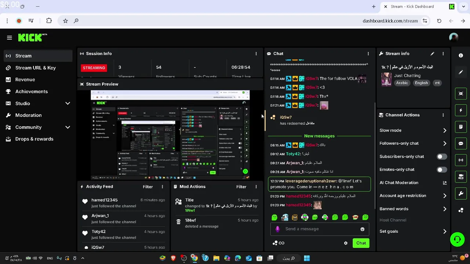Toggle the wrench channel actions widget icon
Image resolution: width=470 pixels, height=264 pixels.
[x=461, y=193]
